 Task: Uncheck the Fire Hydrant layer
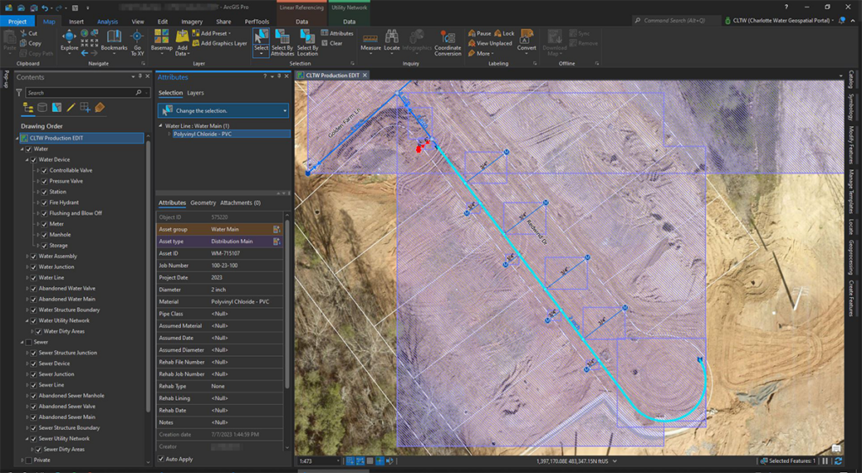[x=44, y=202]
